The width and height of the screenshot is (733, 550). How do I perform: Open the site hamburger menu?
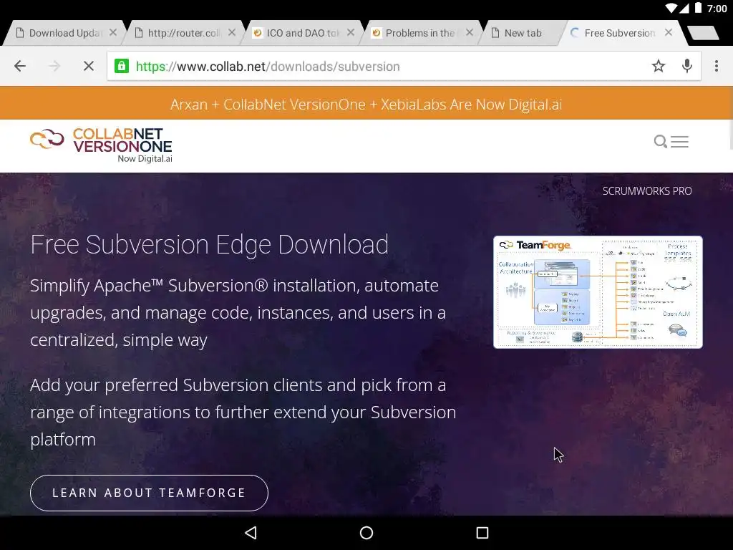(680, 141)
